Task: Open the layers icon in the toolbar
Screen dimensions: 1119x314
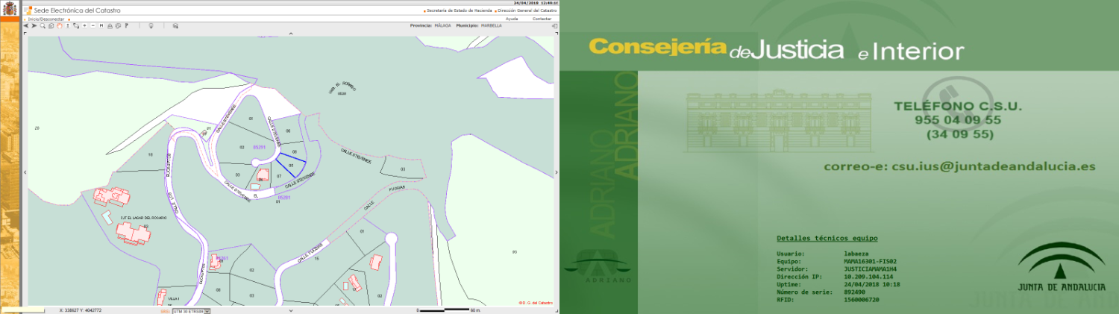Action: point(175,25)
